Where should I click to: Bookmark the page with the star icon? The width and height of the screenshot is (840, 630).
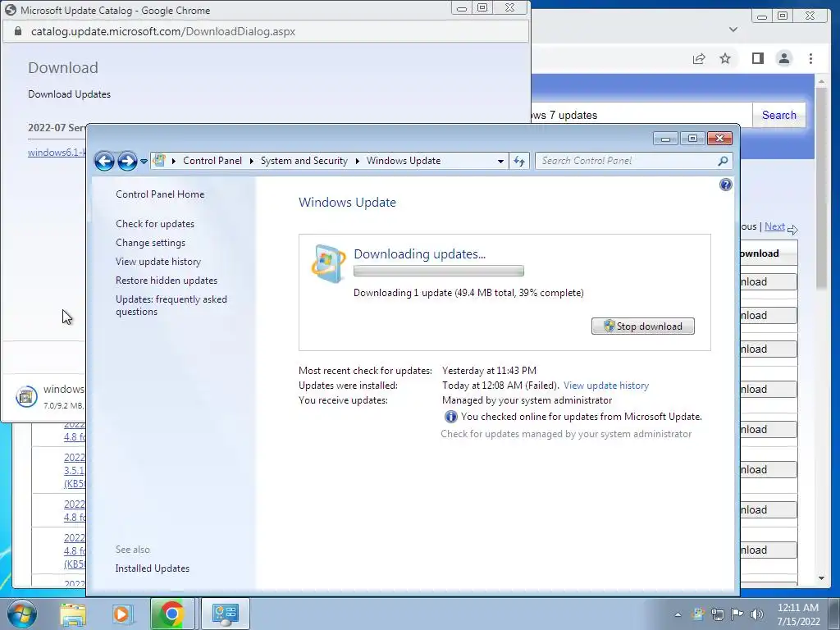725,59
